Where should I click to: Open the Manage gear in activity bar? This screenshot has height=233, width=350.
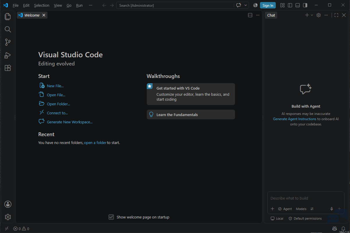pos(8,217)
